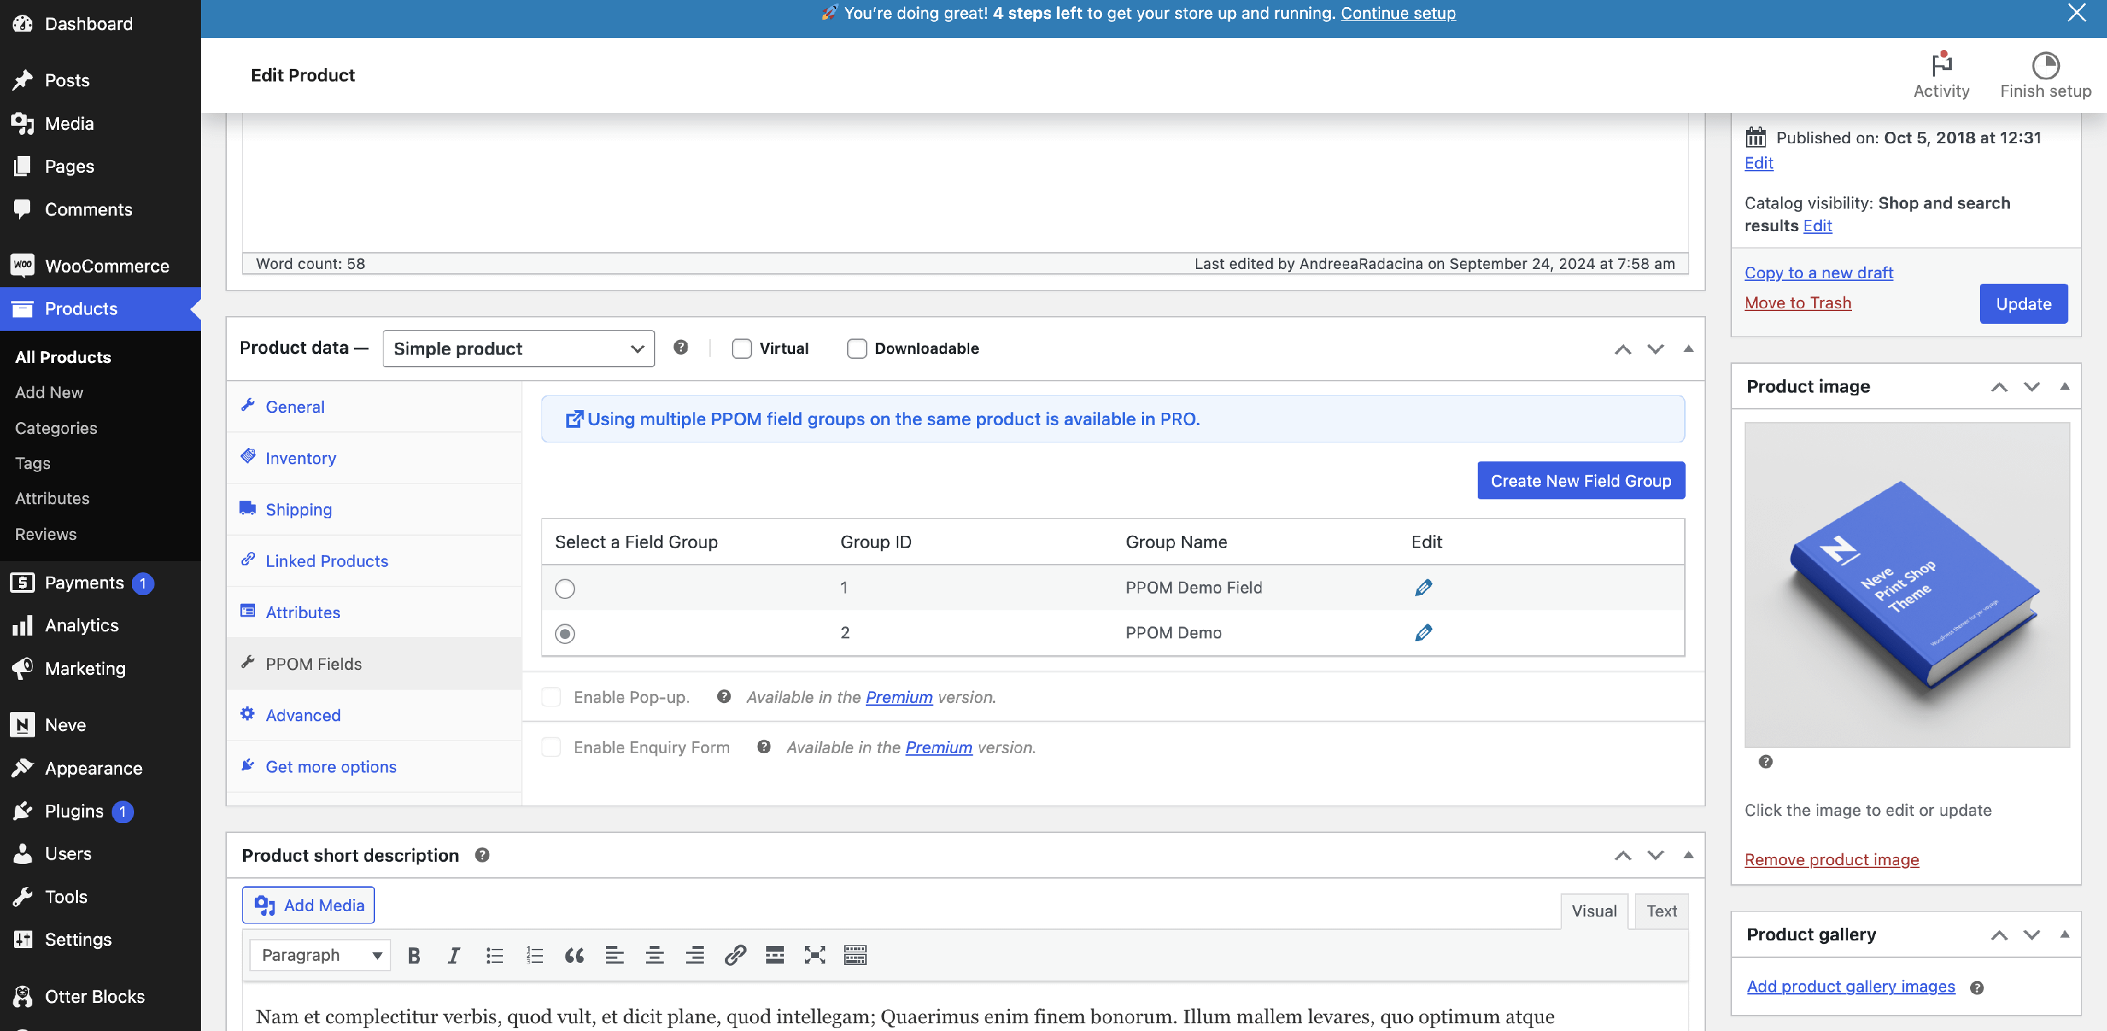Viewport: 2107px width, 1031px height.
Task: Enable the Downloadable checkbox
Action: click(856, 348)
